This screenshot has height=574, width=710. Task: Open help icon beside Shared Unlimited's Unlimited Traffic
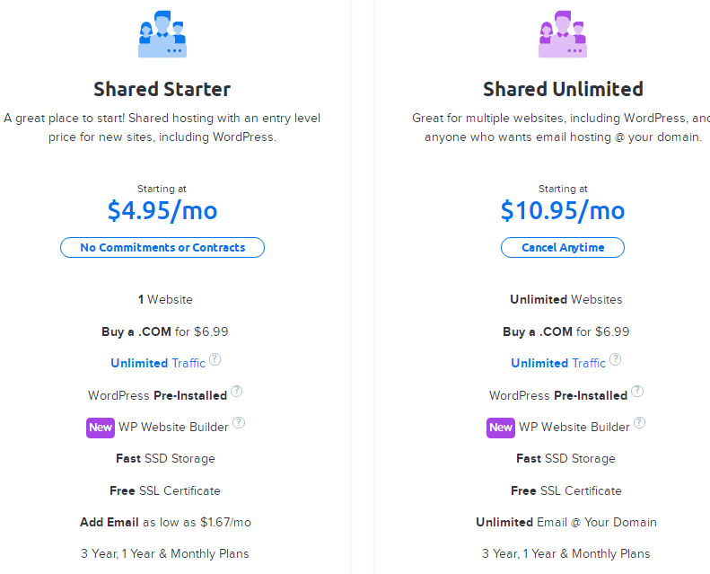(x=616, y=360)
